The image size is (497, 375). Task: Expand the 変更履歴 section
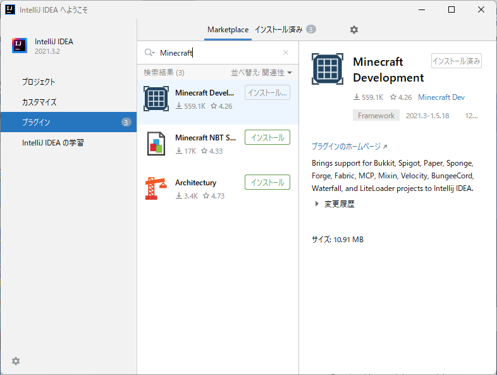click(x=334, y=204)
